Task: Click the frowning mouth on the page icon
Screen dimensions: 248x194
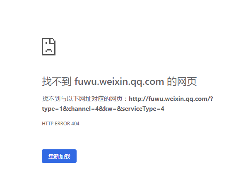Action: point(49,50)
